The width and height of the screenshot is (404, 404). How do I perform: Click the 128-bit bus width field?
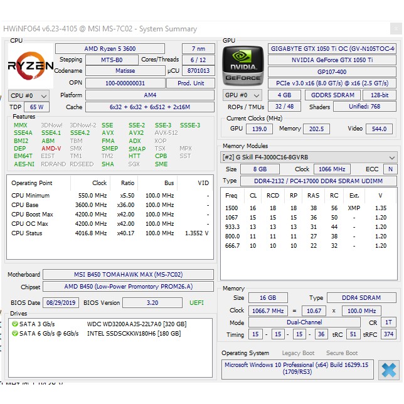(x=380, y=95)
